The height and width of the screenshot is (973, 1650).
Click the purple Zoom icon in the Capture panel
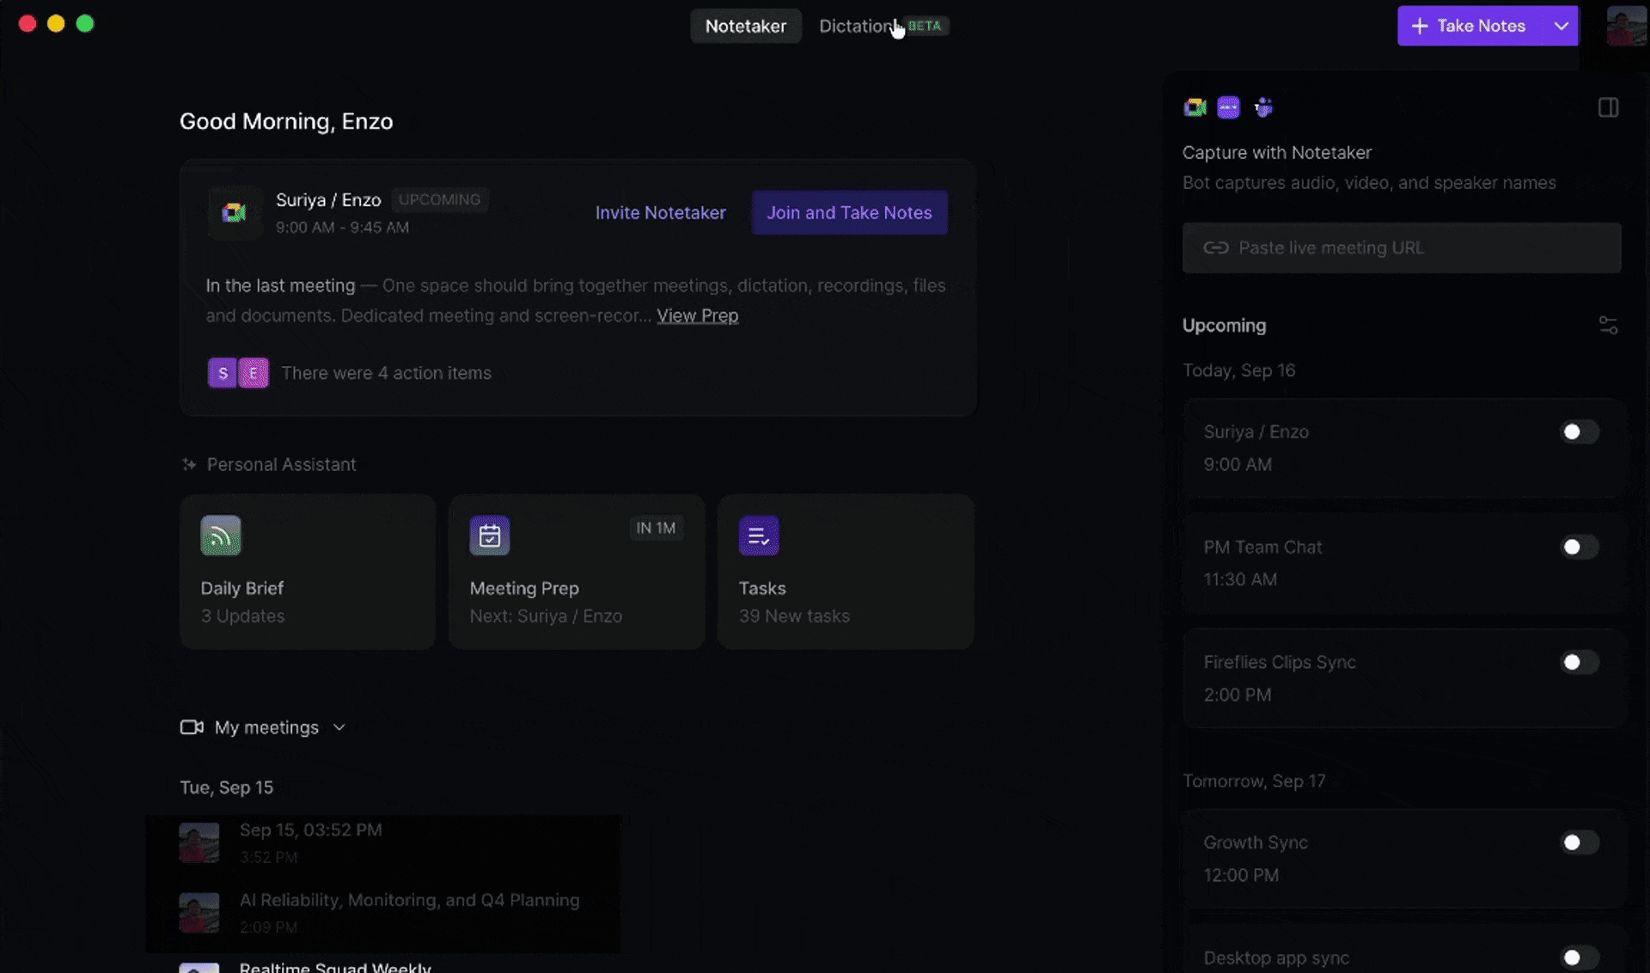click(x=1229, y=107)
